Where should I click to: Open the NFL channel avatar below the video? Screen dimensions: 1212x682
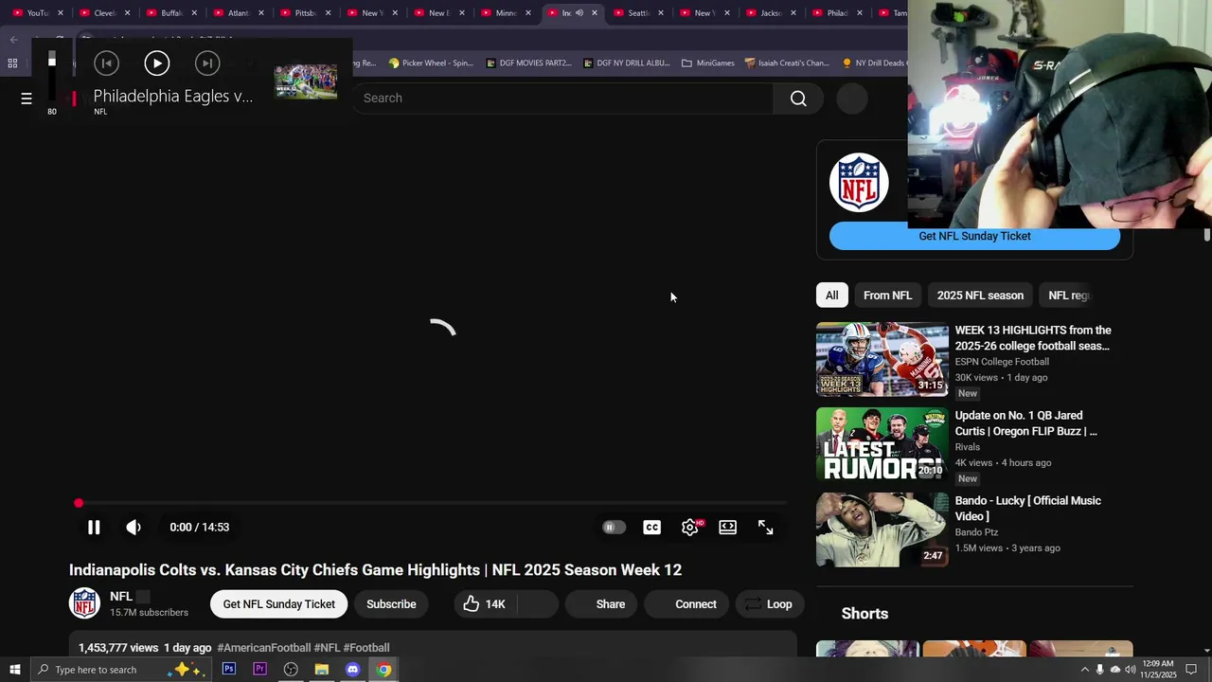click(x=84, y=603)
